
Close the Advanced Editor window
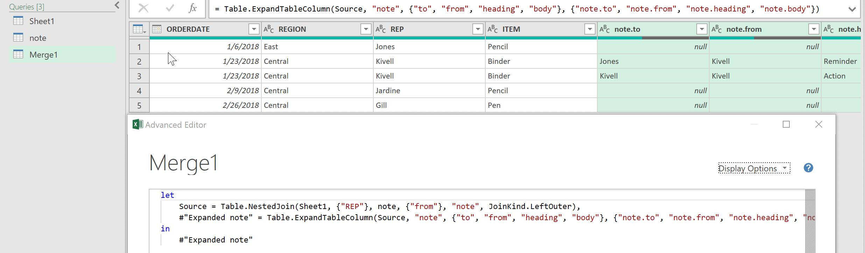coord(819,124)
